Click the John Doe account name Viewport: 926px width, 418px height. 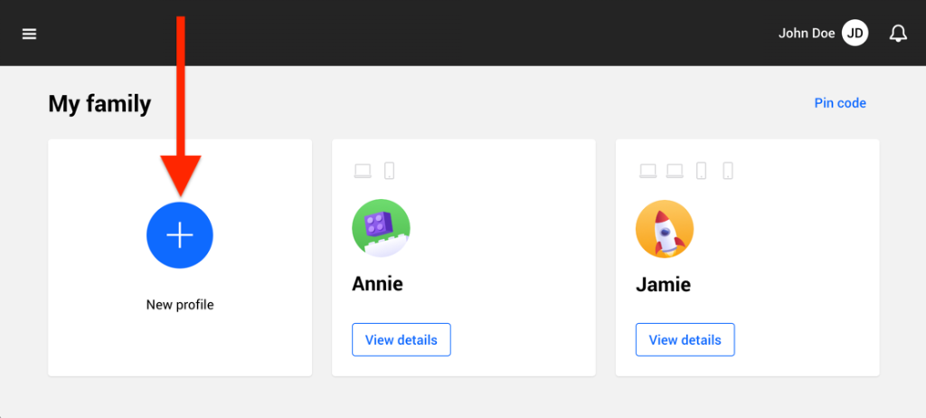tap(806, 33)
